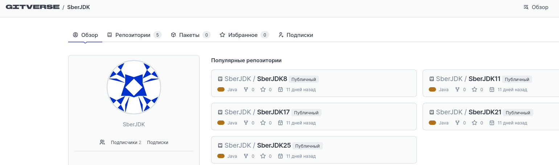Open the SberJDK8 repository
Image resolution: width=559 pixels, height=165 pixels.
pyautogui.click(x=272, y=79)
